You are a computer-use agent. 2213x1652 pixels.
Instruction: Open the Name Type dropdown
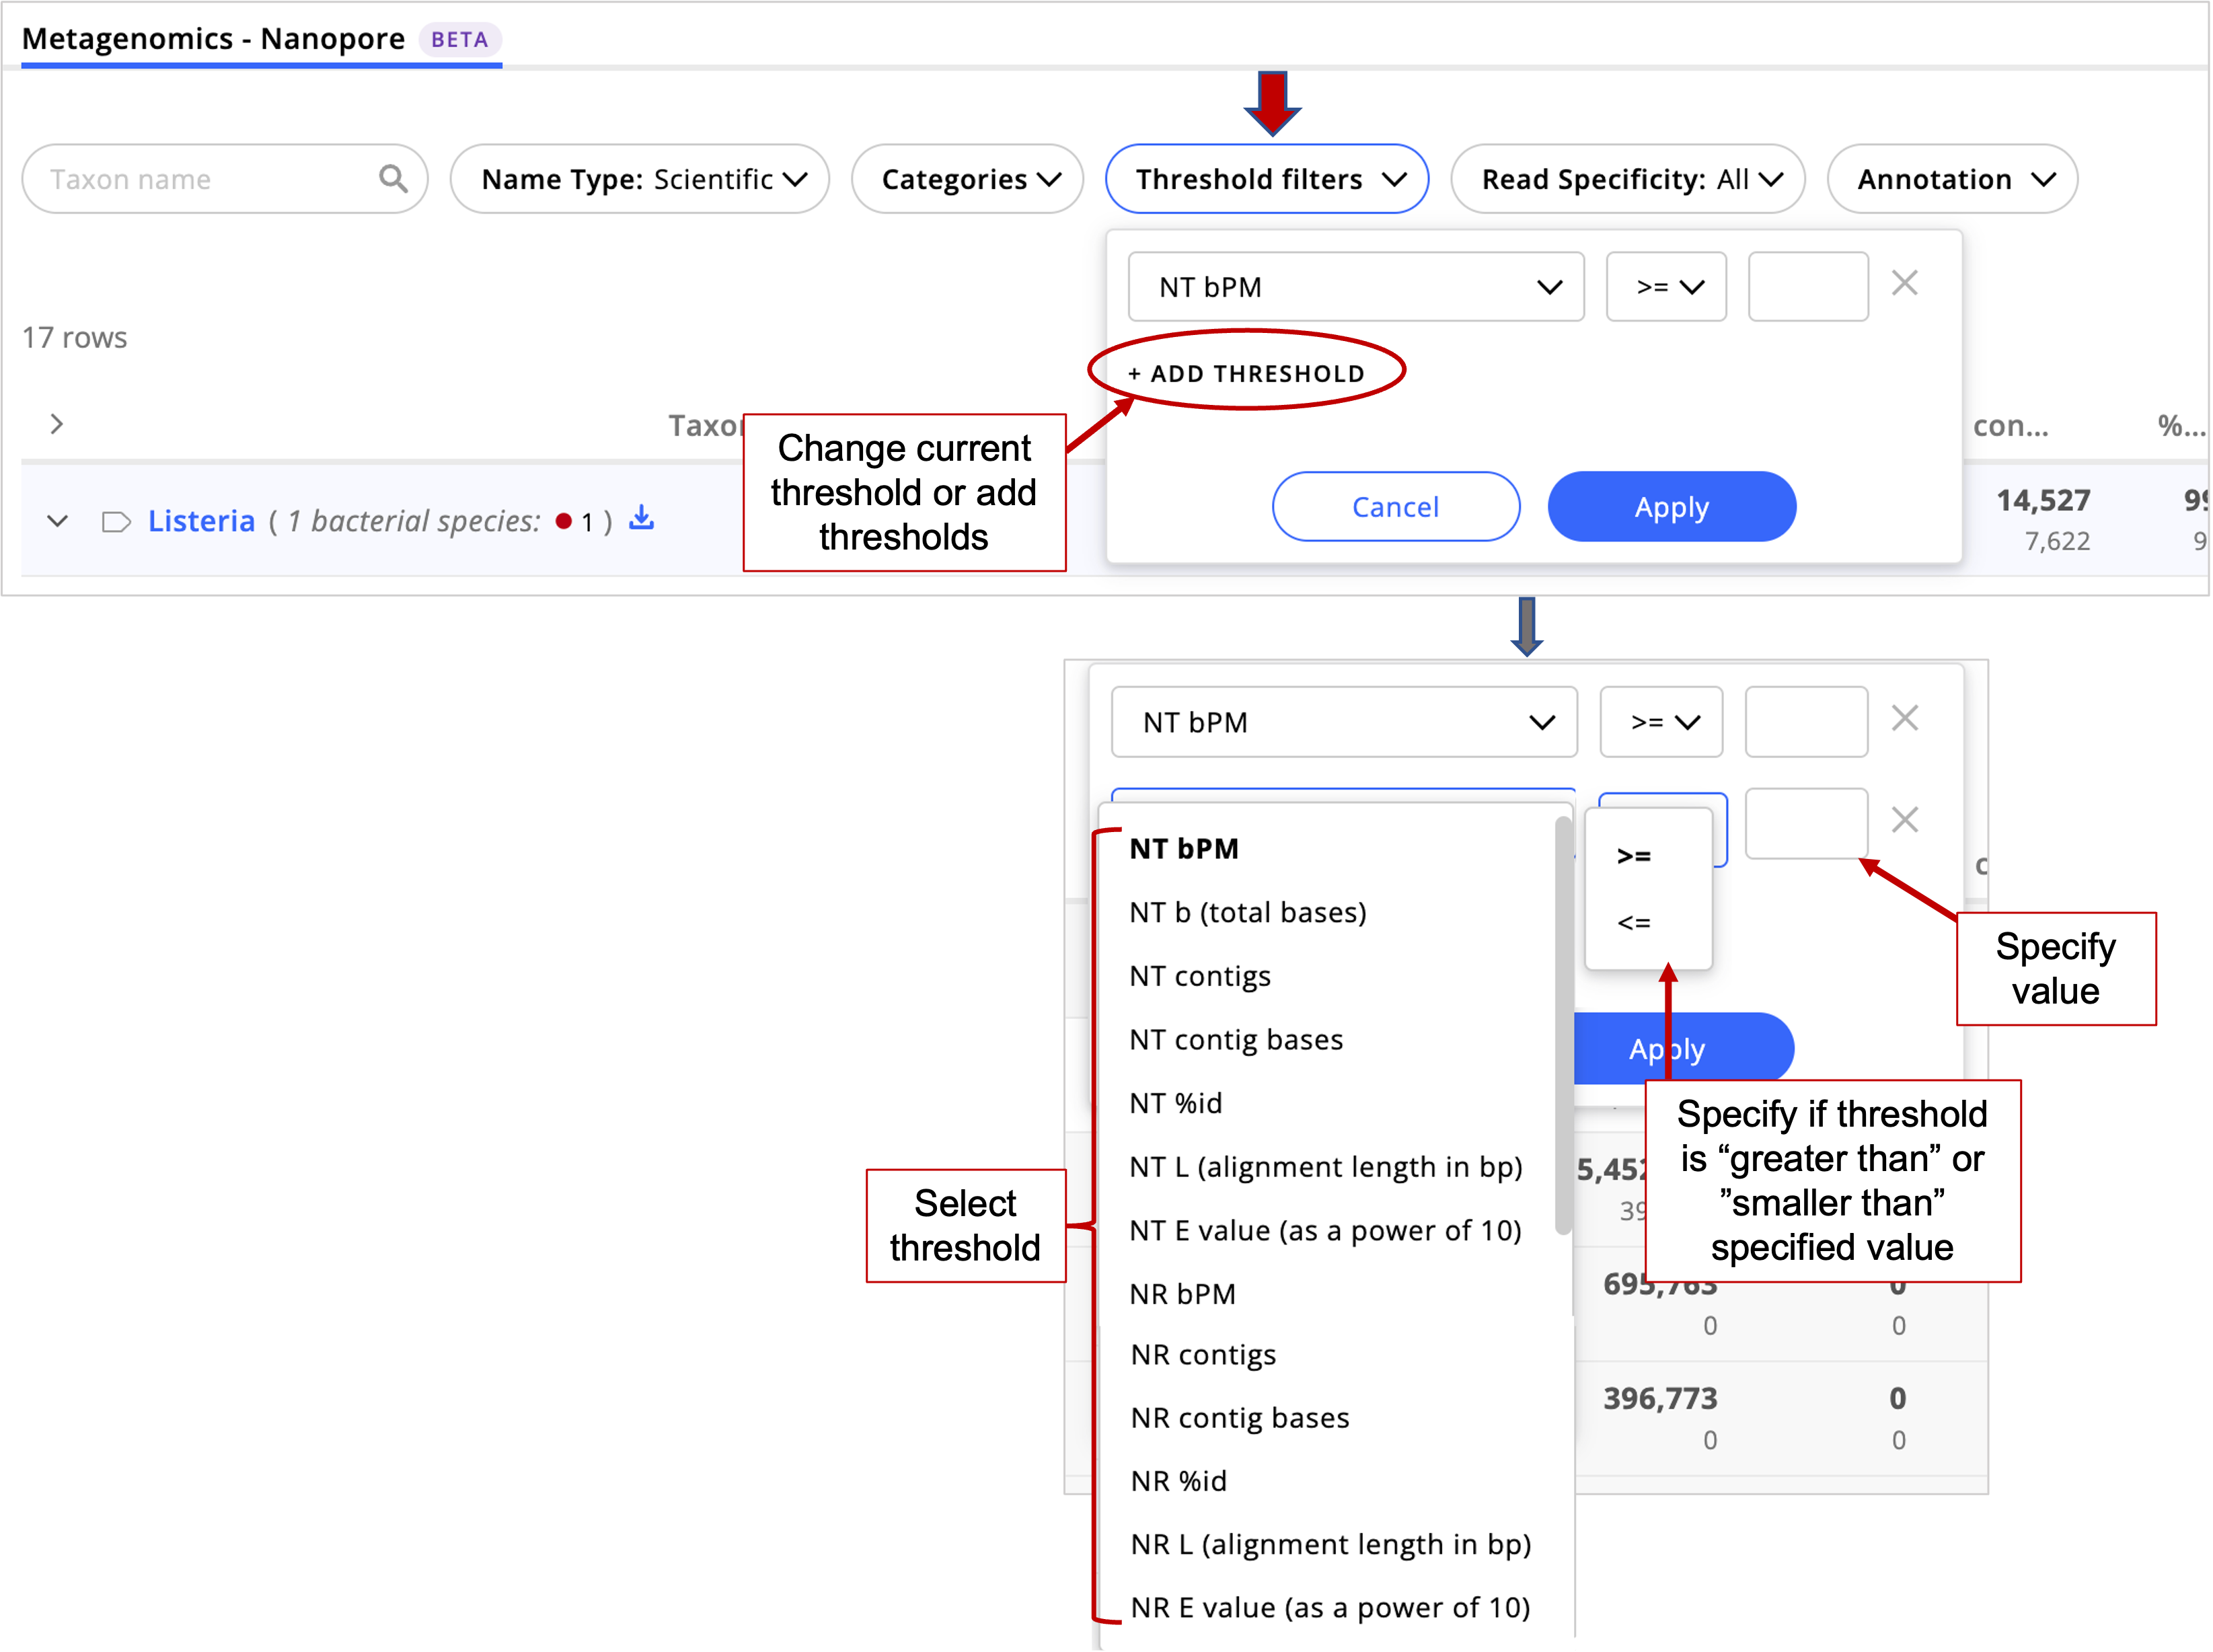(639, 179)
